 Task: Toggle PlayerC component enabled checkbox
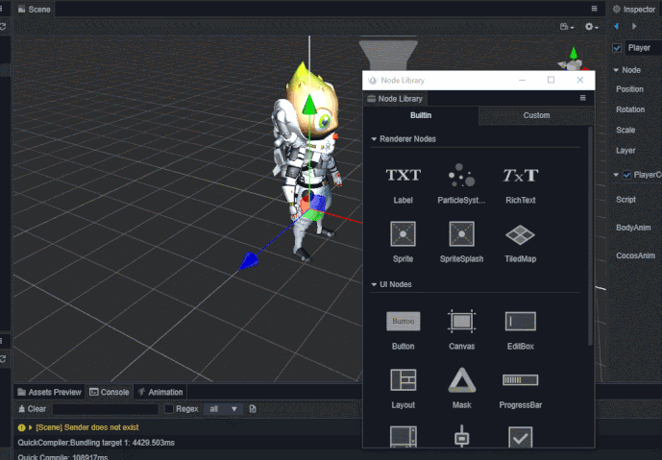coord(627,174)
